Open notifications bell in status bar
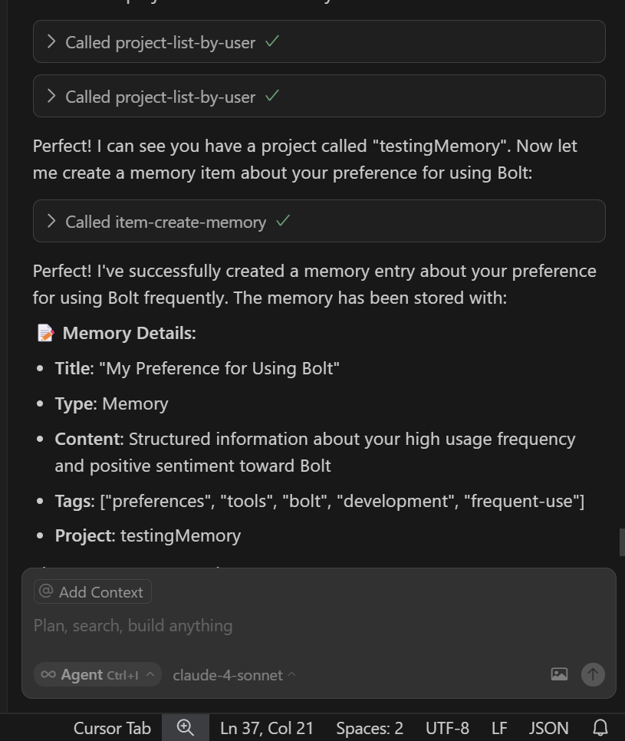The width and height of the screenshot is (625, 741). [x=600, y=728]
